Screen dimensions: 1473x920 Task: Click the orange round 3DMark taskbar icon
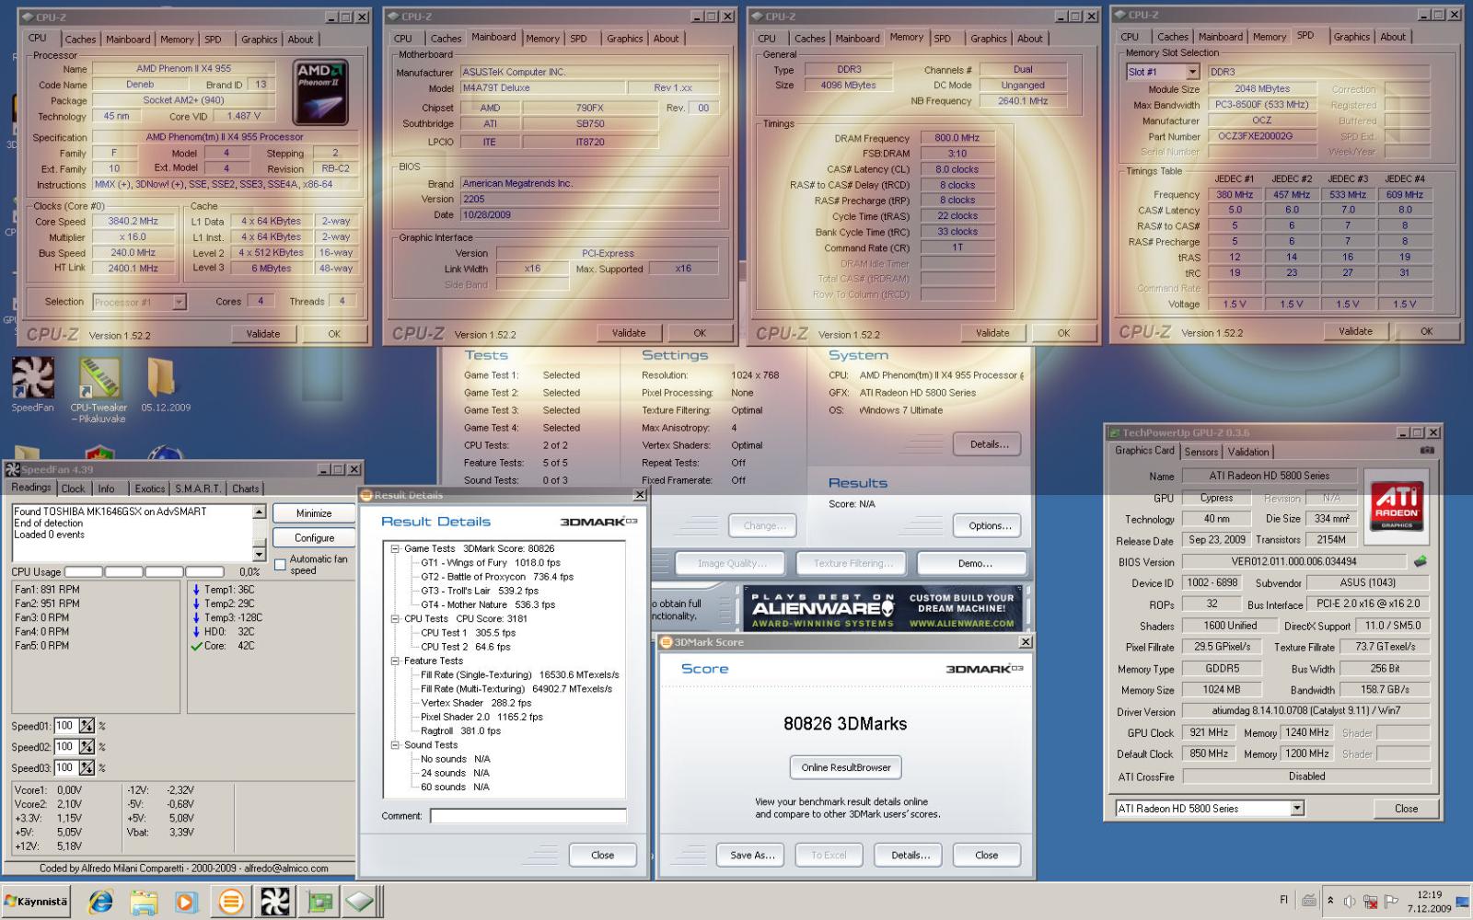point(231,902)
